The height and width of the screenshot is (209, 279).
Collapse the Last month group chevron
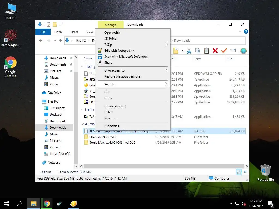82,110
